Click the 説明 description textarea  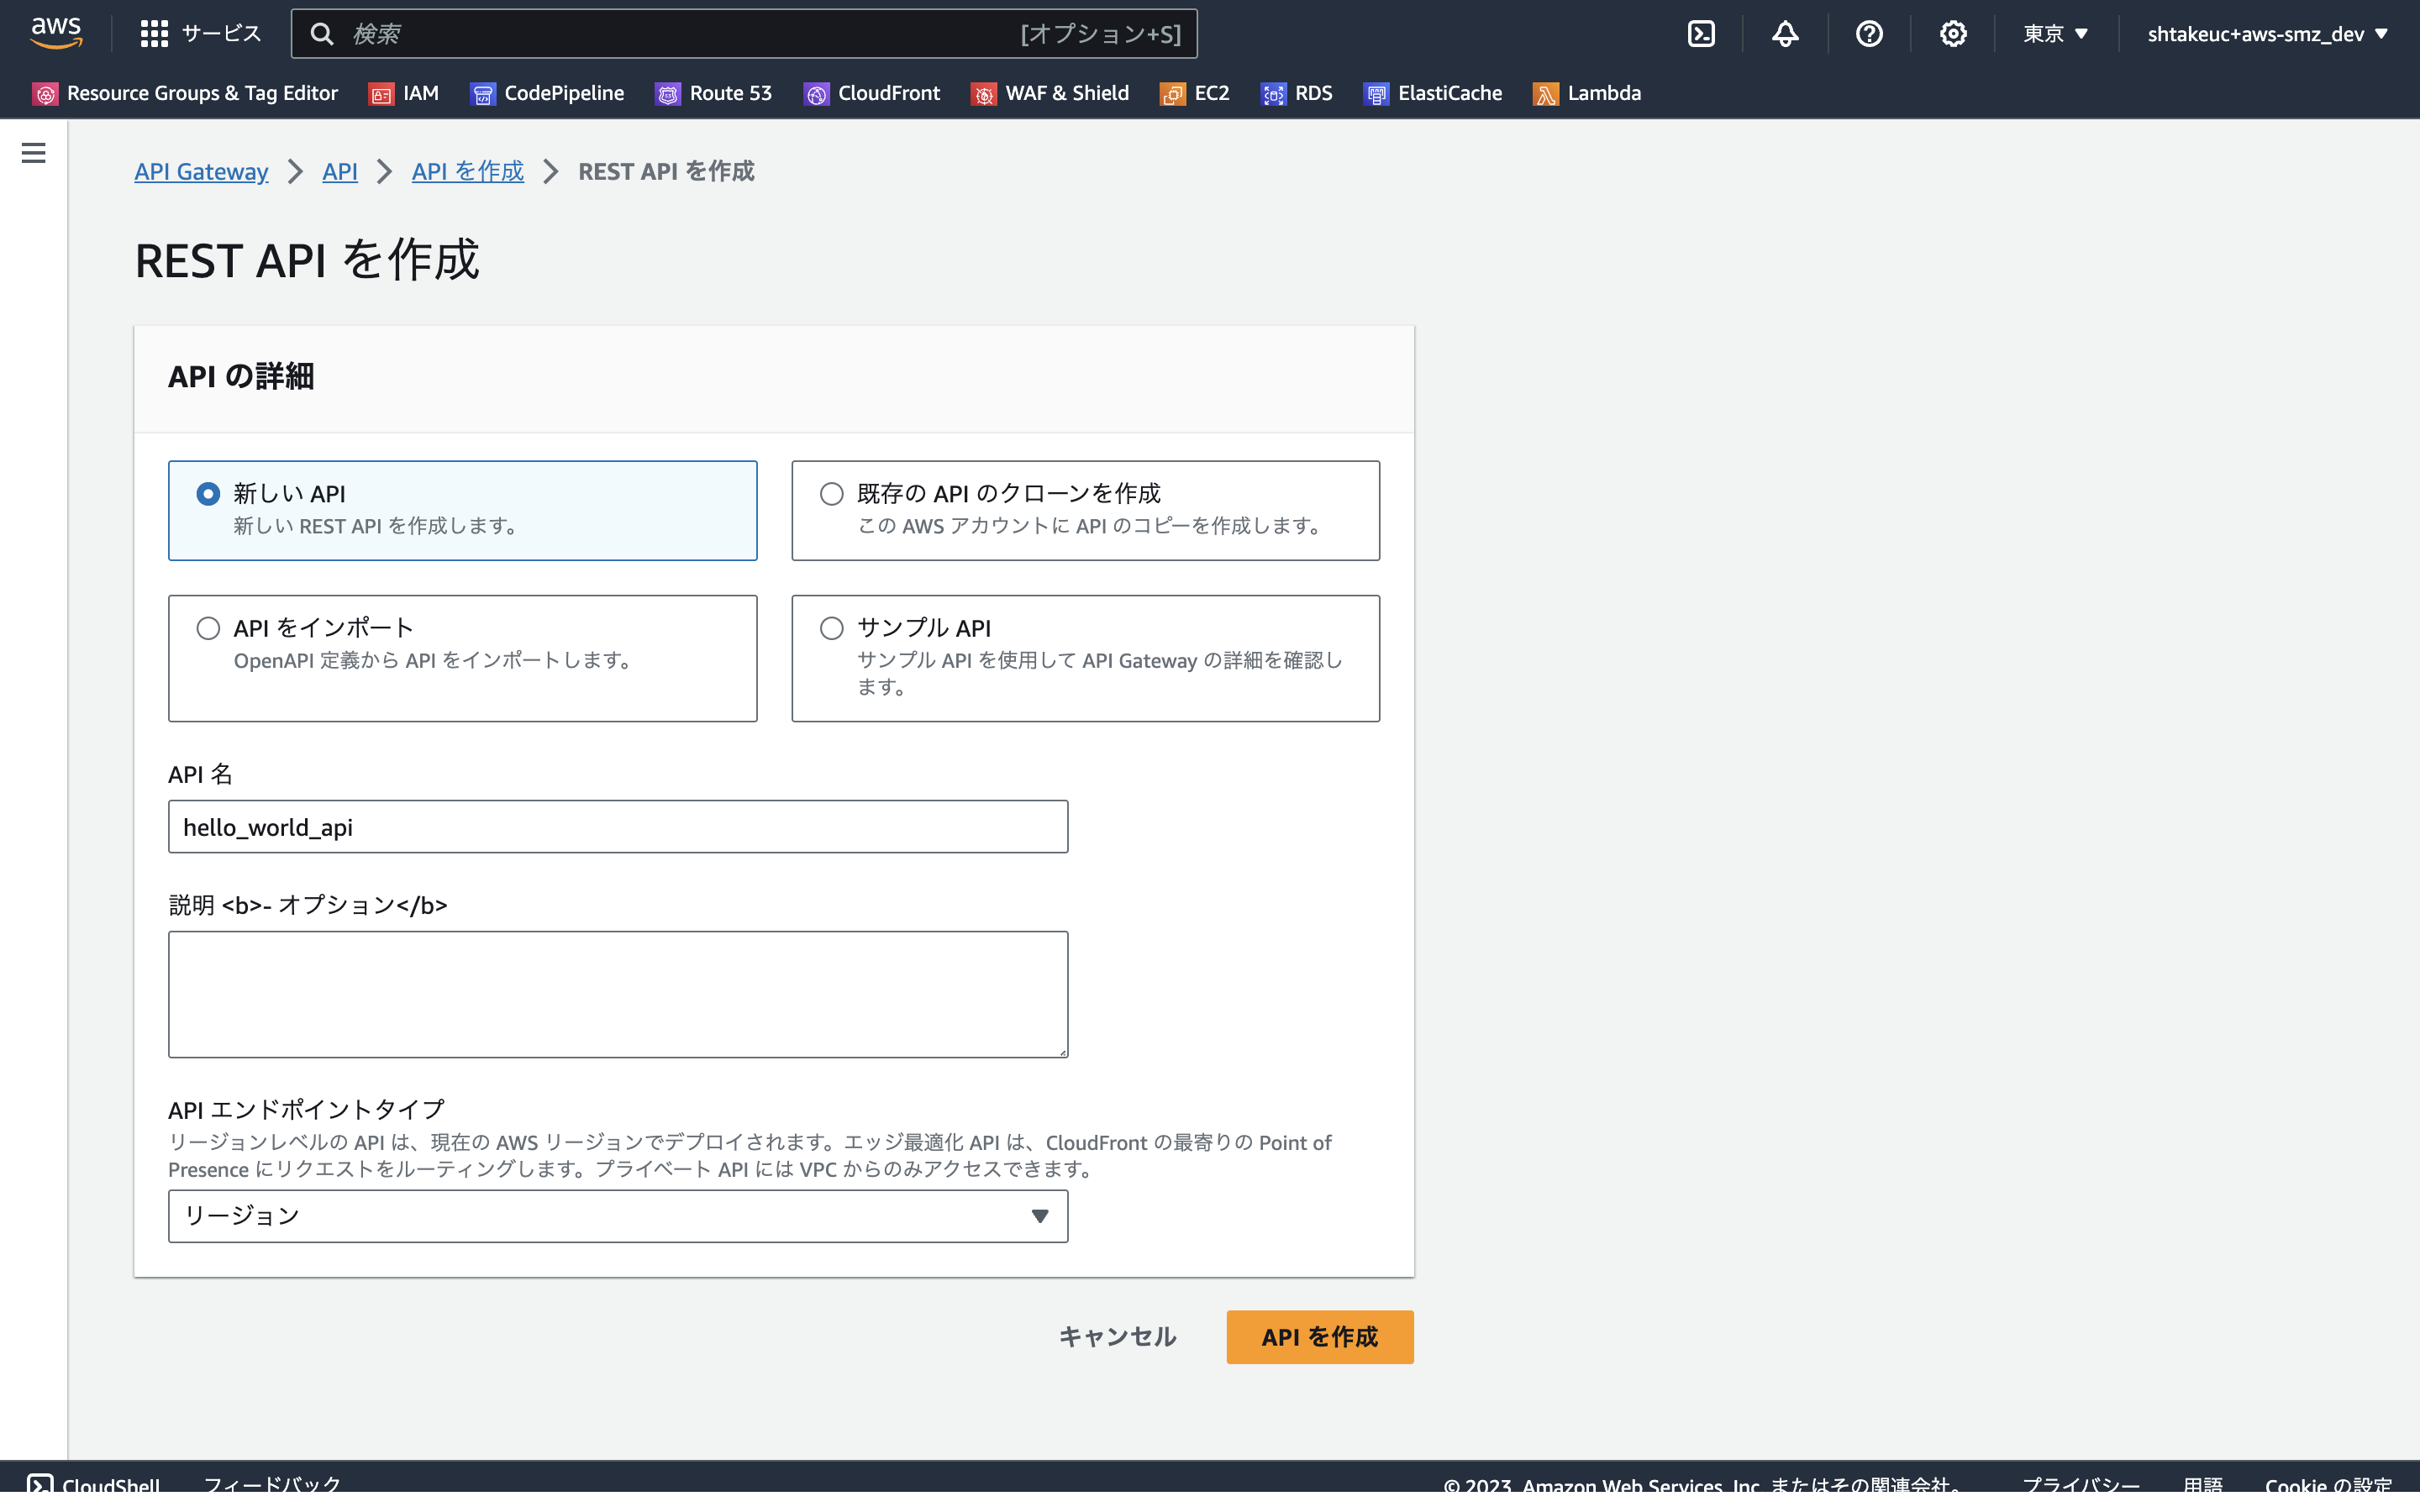tap(618, 995)
